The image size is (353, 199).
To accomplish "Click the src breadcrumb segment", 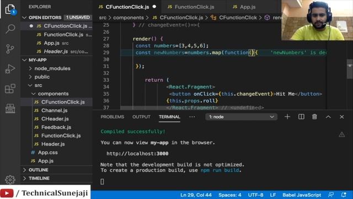I will point(103,18).
